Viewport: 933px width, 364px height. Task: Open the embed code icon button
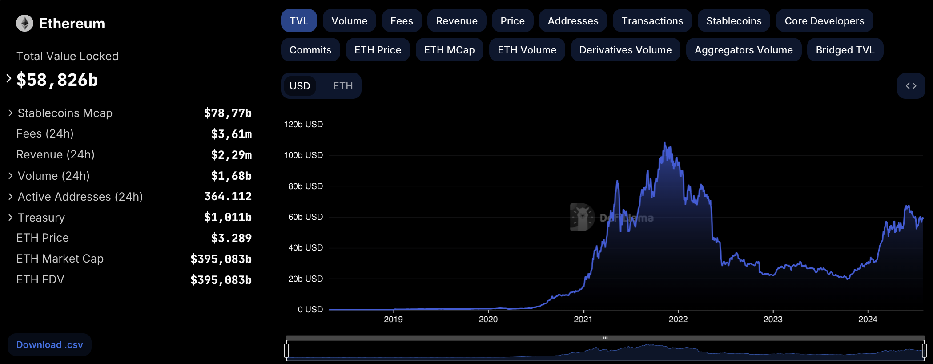pyautogui.click(x=911, y=86)
